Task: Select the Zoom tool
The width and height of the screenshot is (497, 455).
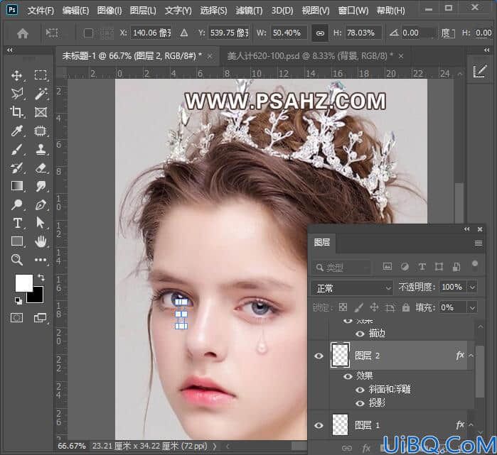Action: click(x=17, y=260)
